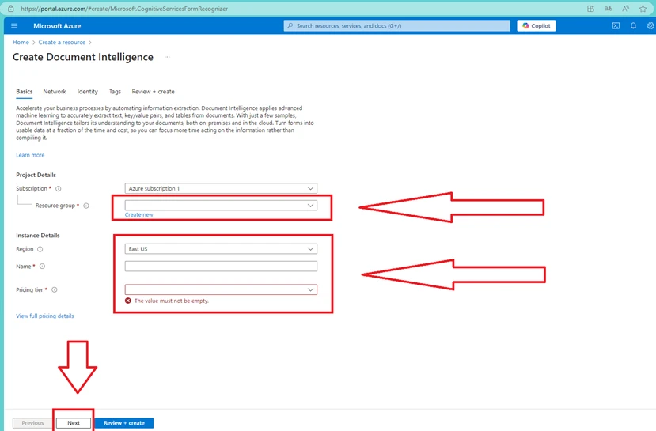Open View full pricing details link
The height and width of the screenshot is (431, 656).
(x=45, y=316)
